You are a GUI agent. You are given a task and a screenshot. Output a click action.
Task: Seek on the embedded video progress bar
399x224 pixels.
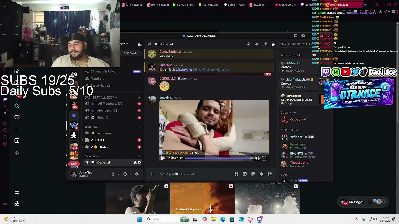click(219, 158)
